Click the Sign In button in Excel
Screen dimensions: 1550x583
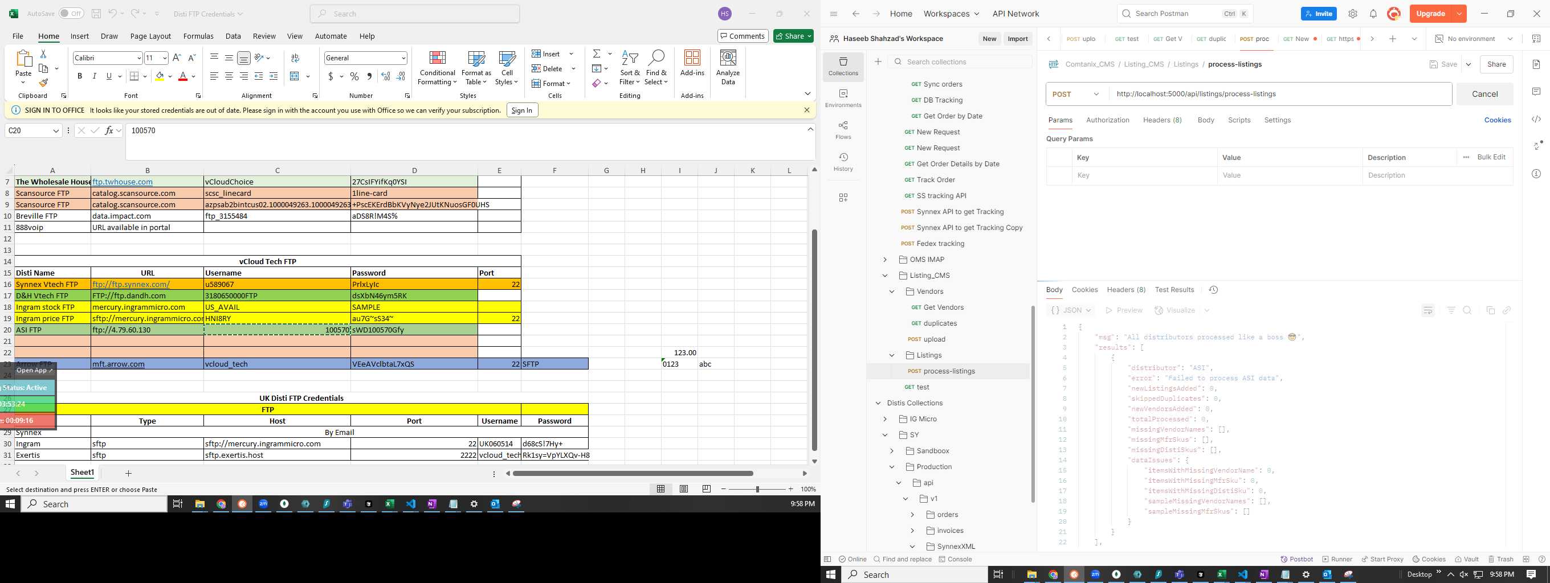pos(521,110)
